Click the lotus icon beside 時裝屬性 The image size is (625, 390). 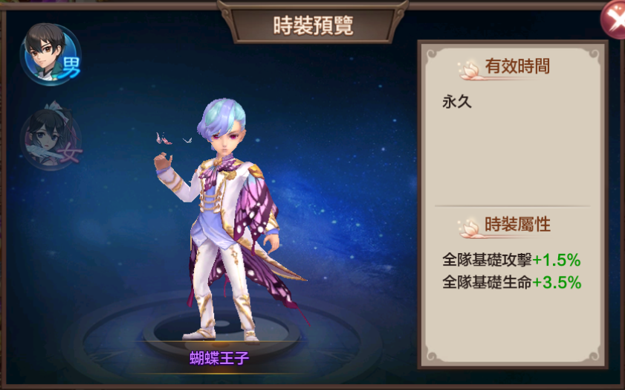470,228
